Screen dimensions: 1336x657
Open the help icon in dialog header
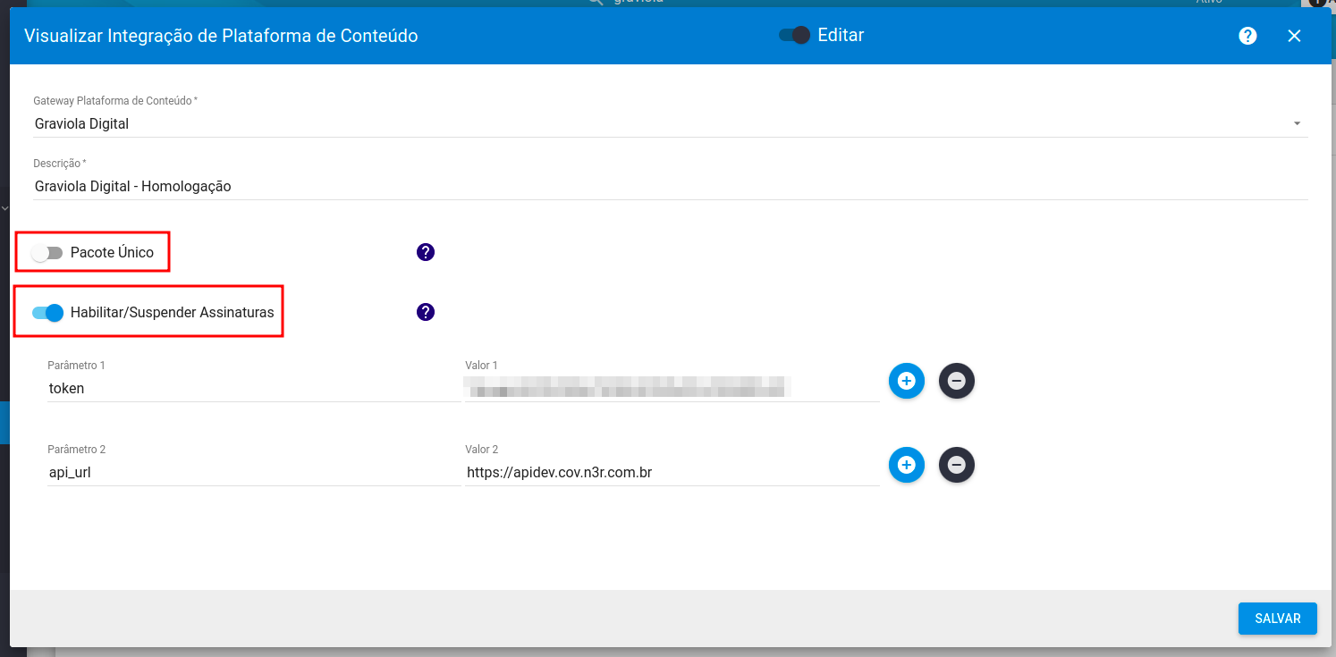[1247, 36]
